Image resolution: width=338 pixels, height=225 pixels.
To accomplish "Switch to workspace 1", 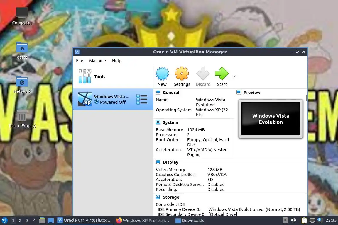I will [x=13, y=221].
